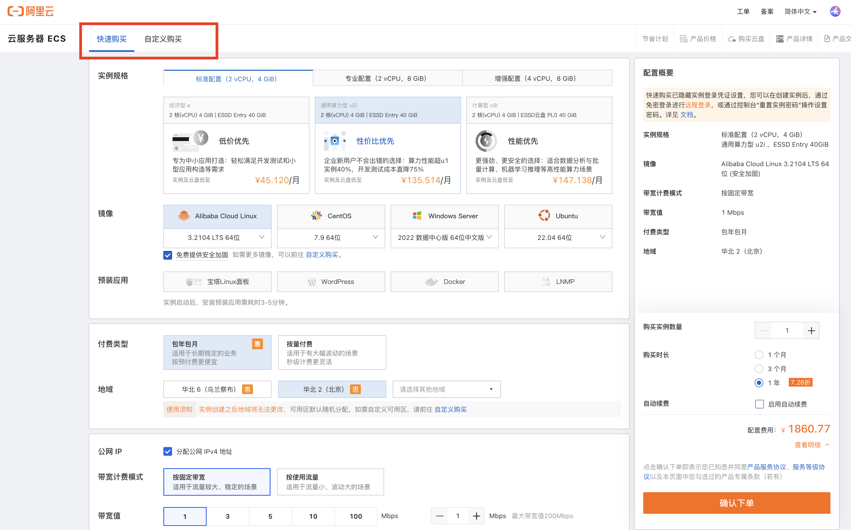The image size is (851, 530).
Task: Increase instance quantity with plus
Action: click(x=811, y=331)
